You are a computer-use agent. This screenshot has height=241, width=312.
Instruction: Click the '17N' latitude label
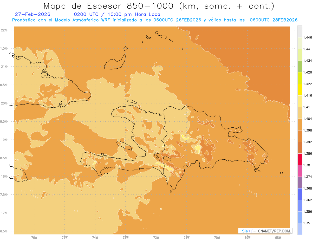(4, 213)
